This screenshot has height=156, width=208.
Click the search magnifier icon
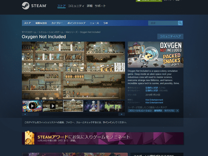tap(180, 23)
